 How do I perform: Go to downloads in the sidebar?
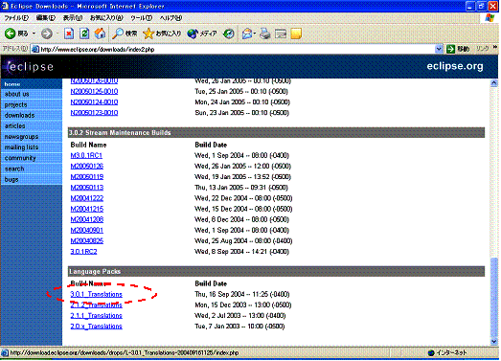pos(32,115)
